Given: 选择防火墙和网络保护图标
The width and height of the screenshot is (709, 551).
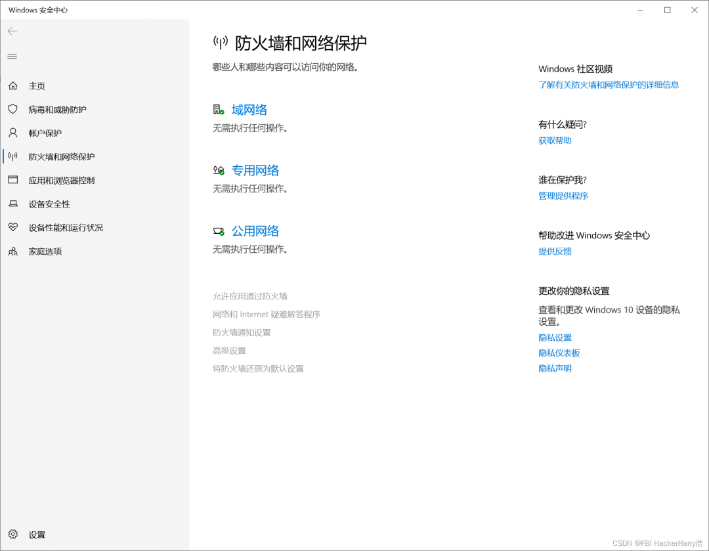Looking at the screenshot, I should point(13,156).
